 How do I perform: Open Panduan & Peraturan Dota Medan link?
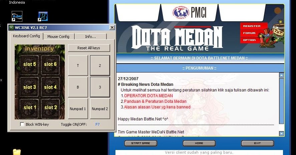click(155, 101)
